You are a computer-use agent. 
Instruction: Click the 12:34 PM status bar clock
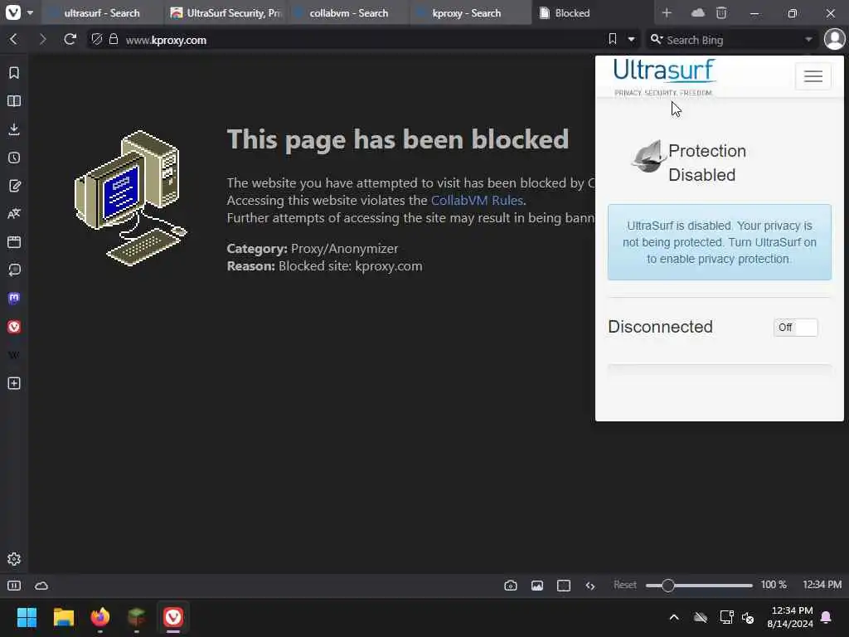822,585
